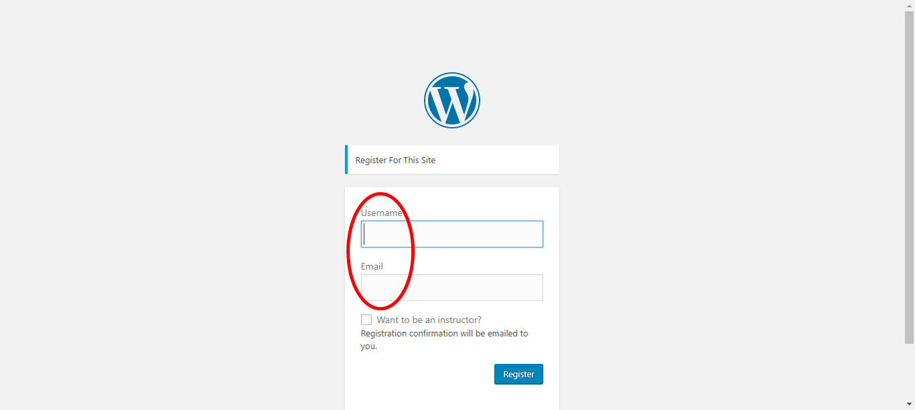Click the grey page background area
Image resolution: width=915 pixels, height=410 pixels.
point(167,201)
